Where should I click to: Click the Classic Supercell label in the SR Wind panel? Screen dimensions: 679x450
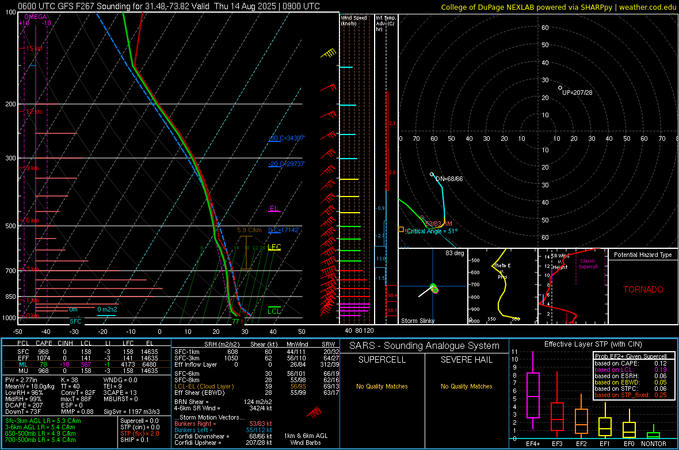click(x=588, y=264)
